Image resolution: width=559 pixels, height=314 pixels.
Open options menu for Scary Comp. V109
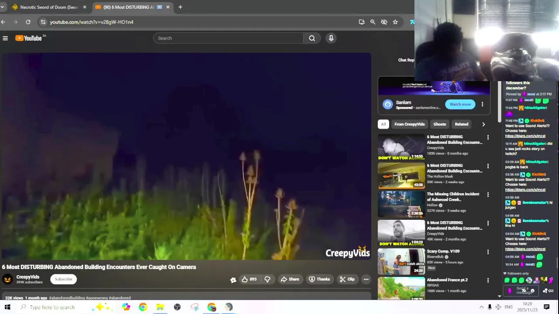coord(488,252)
